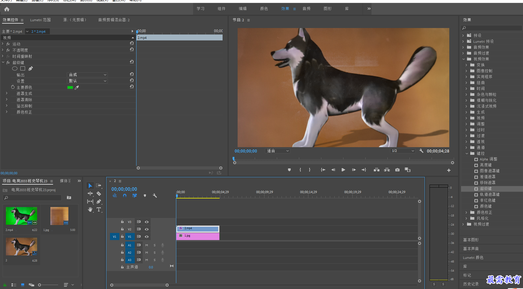
Task: Open the 历史记录 panel
Action: point(471,284)
